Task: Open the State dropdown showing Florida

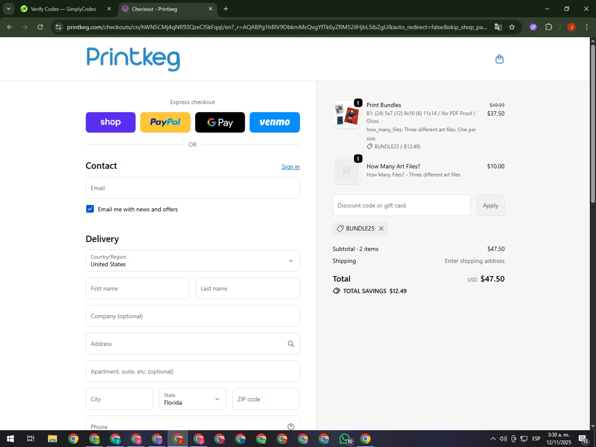Action: click(192, 399)
